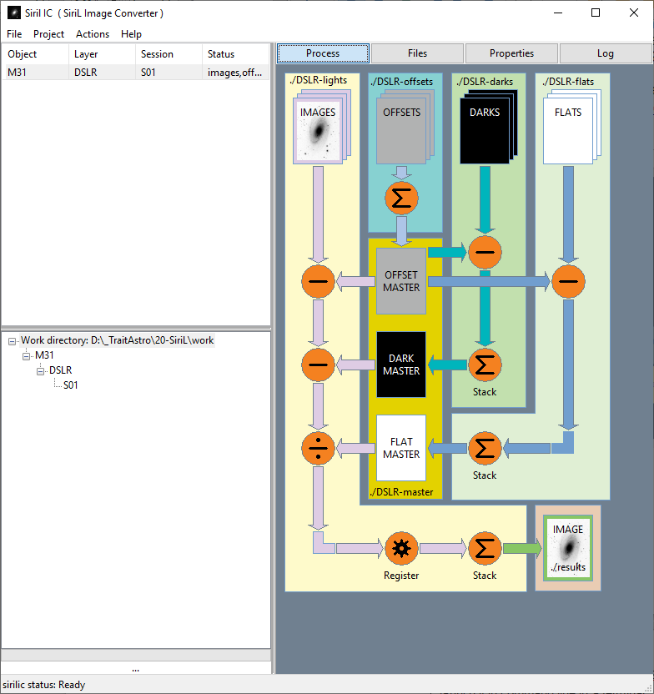Click the Register label text
This screenshot has width=654, height=694.
coord(401,576)
